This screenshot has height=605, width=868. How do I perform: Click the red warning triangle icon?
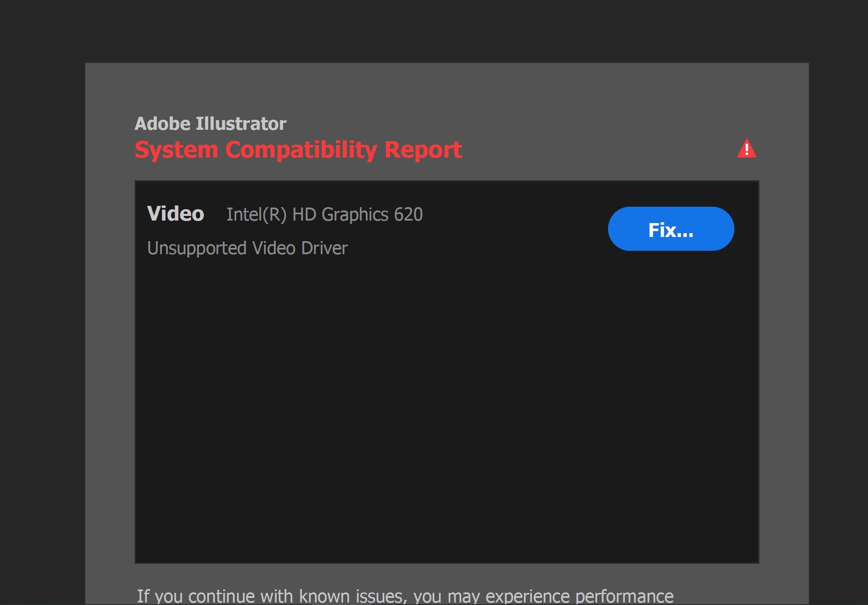click(x=746, y=149)
